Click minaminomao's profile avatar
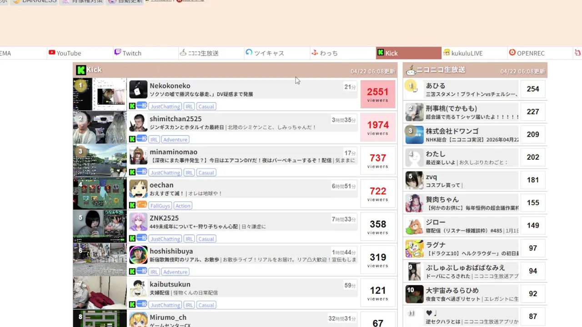 pos(138,156)
